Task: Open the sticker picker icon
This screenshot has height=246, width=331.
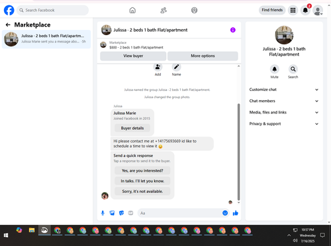Action: pyautogui.click(x=121, y=213)
